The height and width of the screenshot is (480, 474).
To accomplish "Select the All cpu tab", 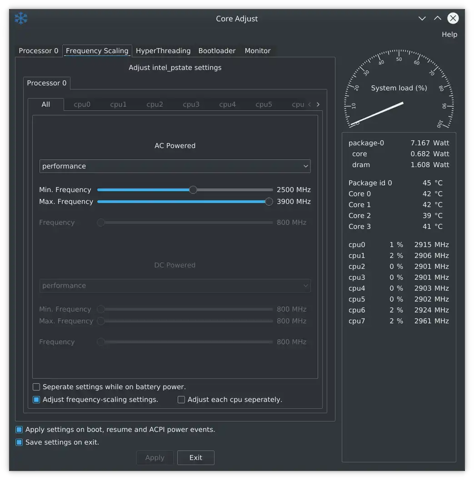I will click(x=45, y=104).
